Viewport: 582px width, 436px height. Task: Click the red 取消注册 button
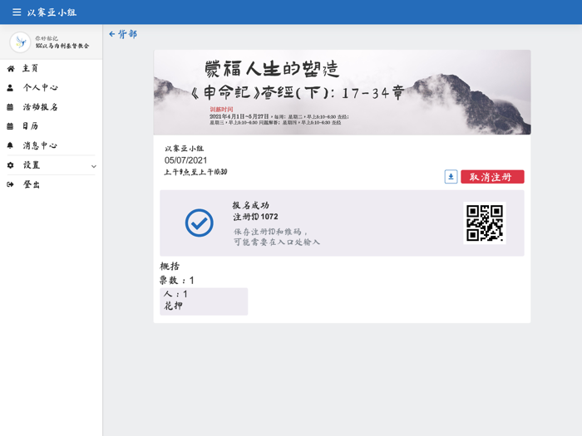(492, 177)
